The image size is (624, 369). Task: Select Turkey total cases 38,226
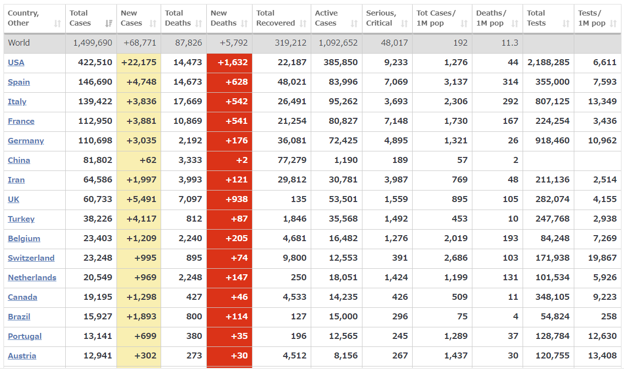pyautogui.click(x=98, y=219)
